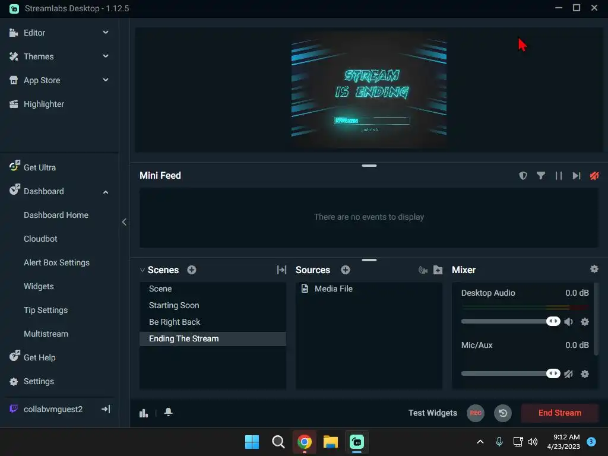Open File Explorer from the taskbar
The image size is (608, 456).
[x=330, y=442]
